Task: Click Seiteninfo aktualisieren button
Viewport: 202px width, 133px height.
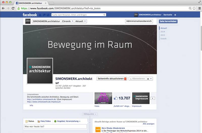Action: pos(112,79)
